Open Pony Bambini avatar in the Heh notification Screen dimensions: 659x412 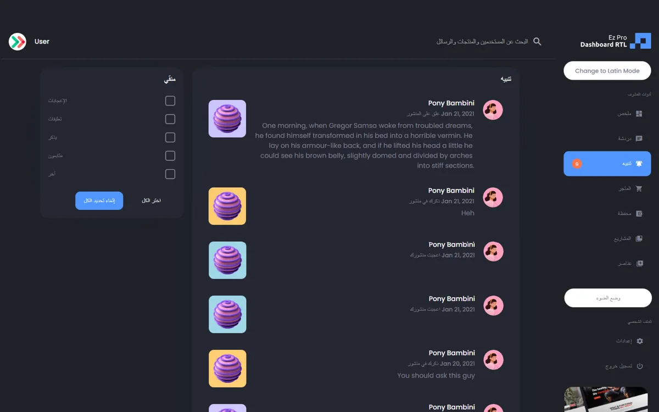493,197
